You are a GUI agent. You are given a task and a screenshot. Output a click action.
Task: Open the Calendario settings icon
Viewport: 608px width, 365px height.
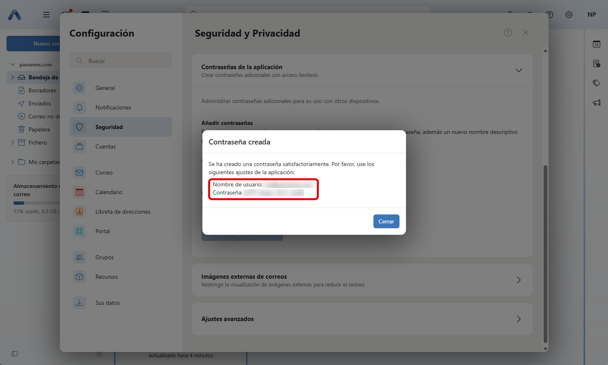click(x=79, y=192)
